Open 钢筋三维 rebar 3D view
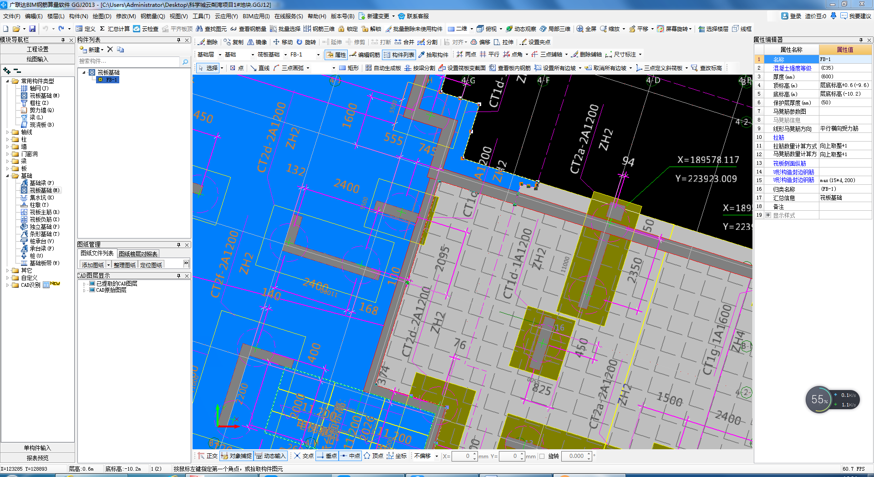Image resolution: width=874 pixels, height=477 pixels. coord(319,29)
